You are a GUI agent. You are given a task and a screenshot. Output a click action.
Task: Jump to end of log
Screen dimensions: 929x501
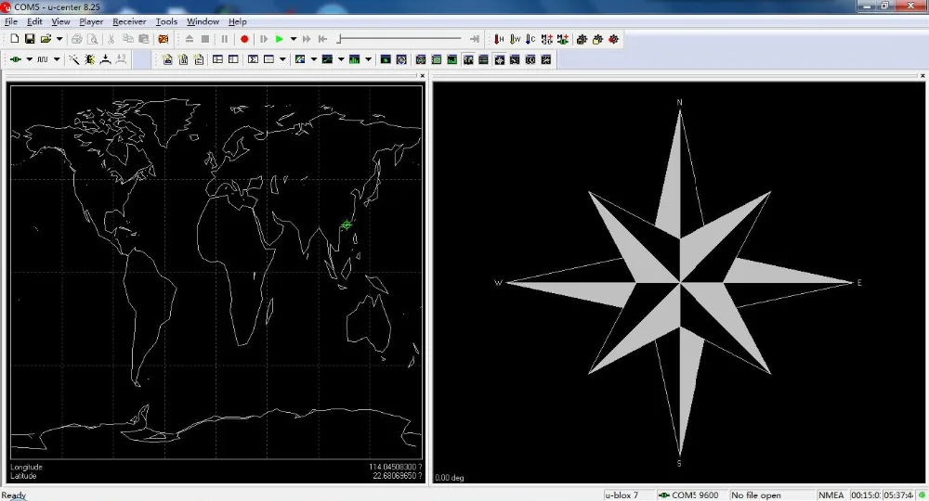point(474,39)
